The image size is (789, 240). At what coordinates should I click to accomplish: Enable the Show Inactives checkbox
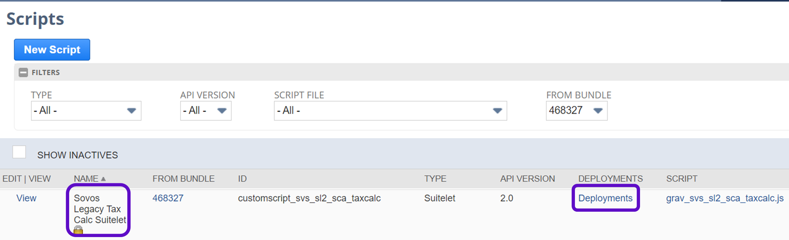pos(19,152)
